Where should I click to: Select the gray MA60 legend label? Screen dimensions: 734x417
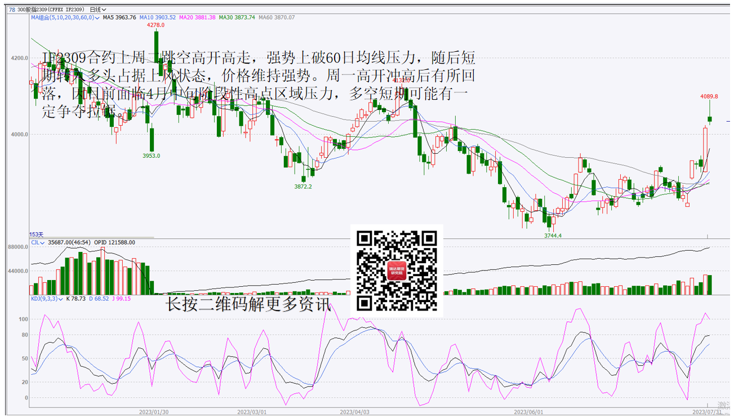tap(277, 17)
